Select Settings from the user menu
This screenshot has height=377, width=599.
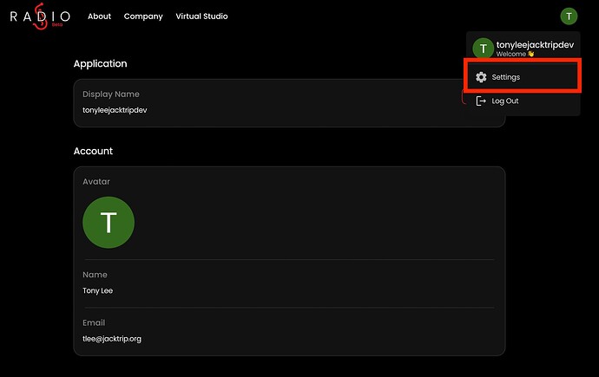click(x=523, y=77)
